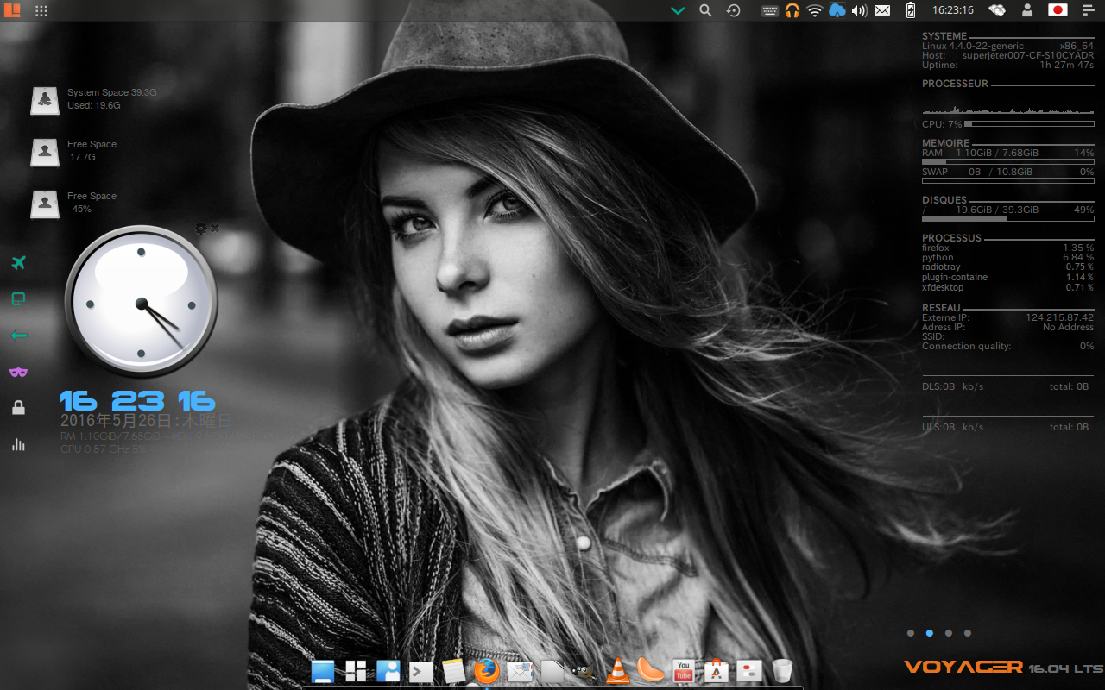Screen dimensions: 1105x690
Task: Open the Japanese flag keyboard layout indicator
Action: [x=1058, y=10]
